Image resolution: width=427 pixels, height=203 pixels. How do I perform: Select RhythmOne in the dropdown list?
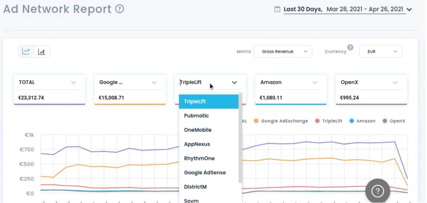pyautogui.click(x=208, y=158)
